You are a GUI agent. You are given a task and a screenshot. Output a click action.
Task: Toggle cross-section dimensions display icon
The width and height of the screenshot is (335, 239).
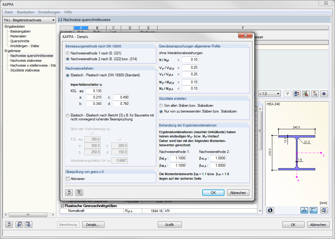tap(305, 210)
